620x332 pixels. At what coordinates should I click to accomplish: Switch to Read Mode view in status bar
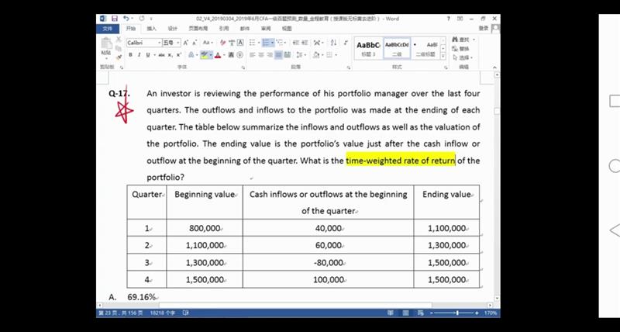(x=391, y=313)
